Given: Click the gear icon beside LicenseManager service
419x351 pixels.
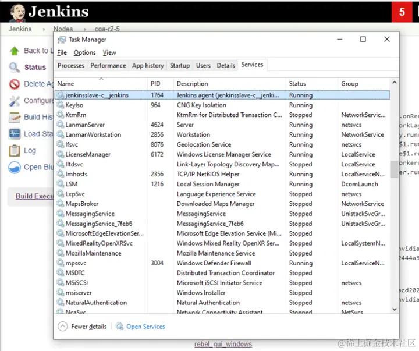Looking at the screenshot, I should pyautogui.click(x=61, y=154).
